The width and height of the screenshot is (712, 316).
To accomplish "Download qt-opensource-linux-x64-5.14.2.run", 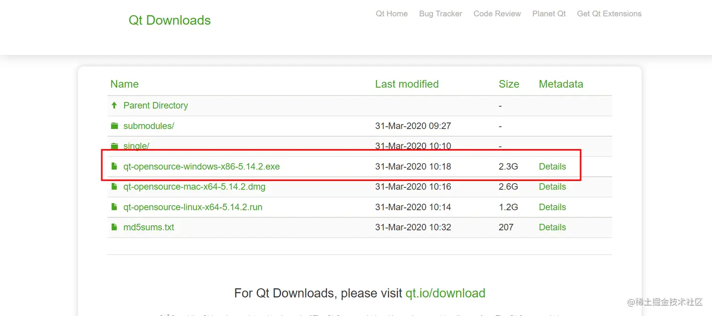I will [x=193, y=207].
